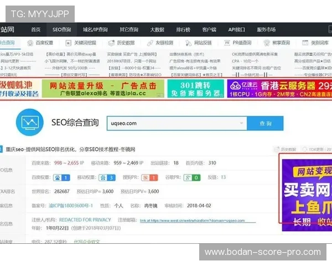The image size is (332, 266).
Task: Click the REDACTED FOR PRIVACY registrant link
Action: tap(85, 220)
